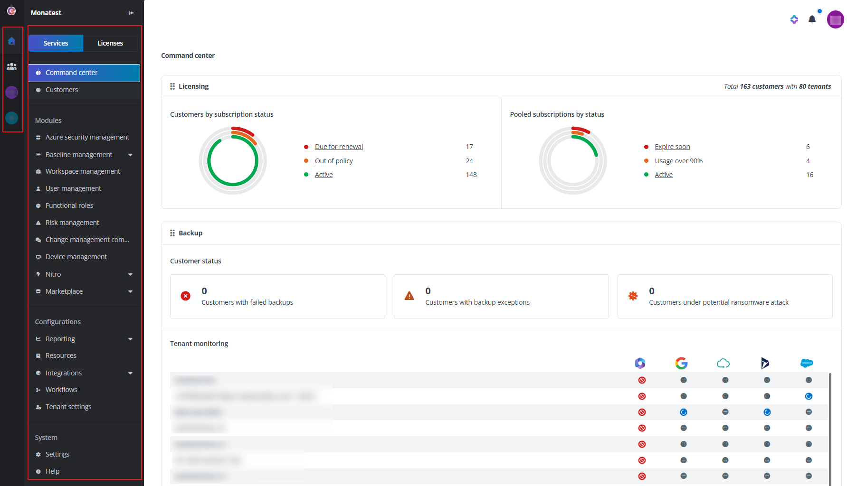Open the notifications bell
Image resolution: width=847 pixels, height=486 pixels.
[812, 19]
